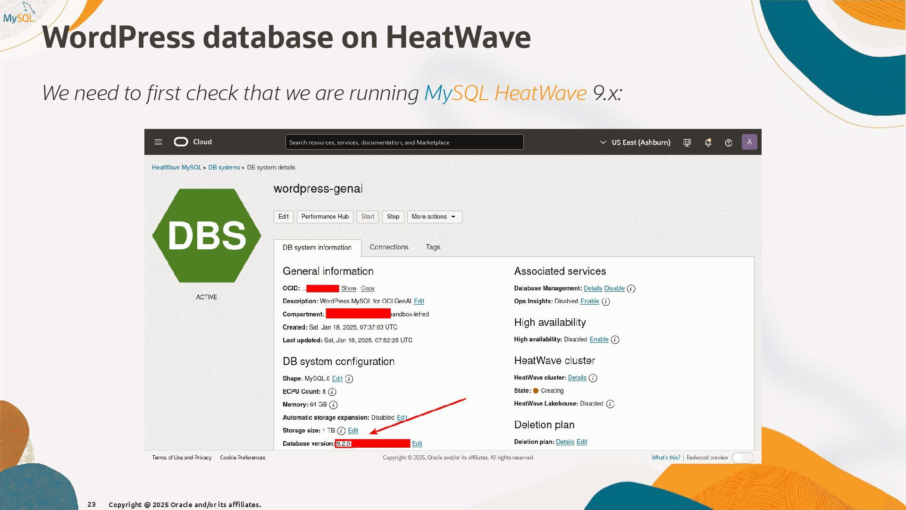Expand the More actions dropdown
The height and width of the screenshot is (510, 906).
click(x=434, y=217)
